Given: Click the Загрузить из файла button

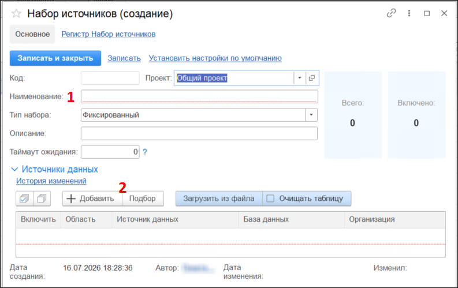Looking at the screenshot, I should (x=219, y=199).
